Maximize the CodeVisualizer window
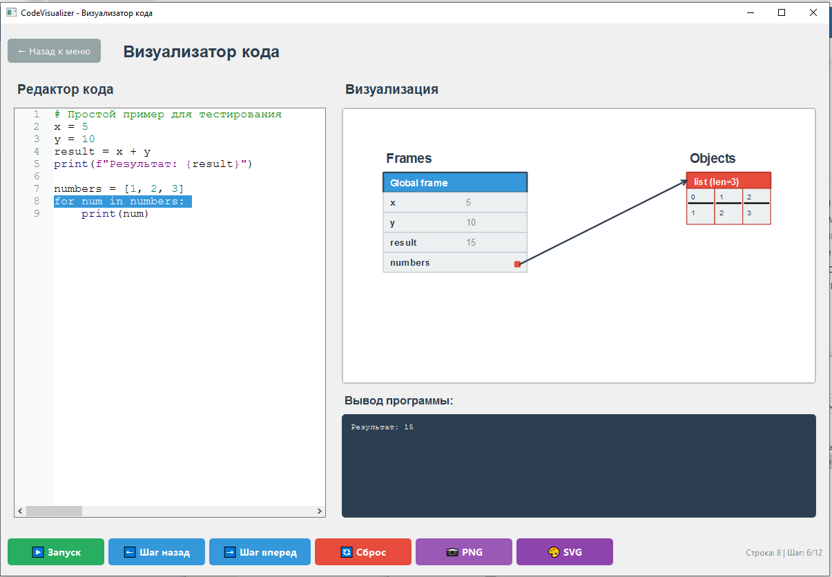This screenshot has width=832, height=577. [x=782, y=12]
